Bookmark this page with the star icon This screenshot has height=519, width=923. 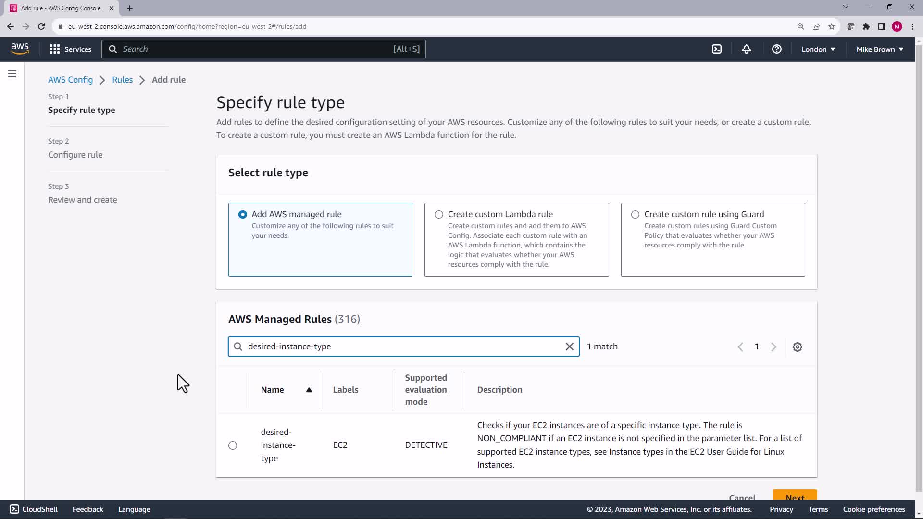coord(832,26)
